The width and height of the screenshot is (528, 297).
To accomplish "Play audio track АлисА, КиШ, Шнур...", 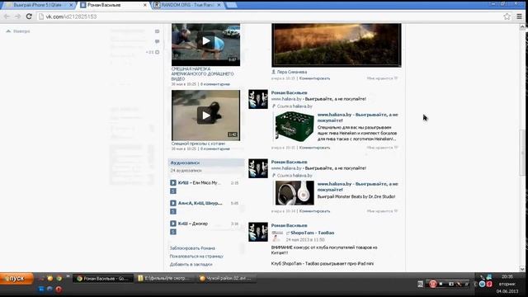I will 173,203.
